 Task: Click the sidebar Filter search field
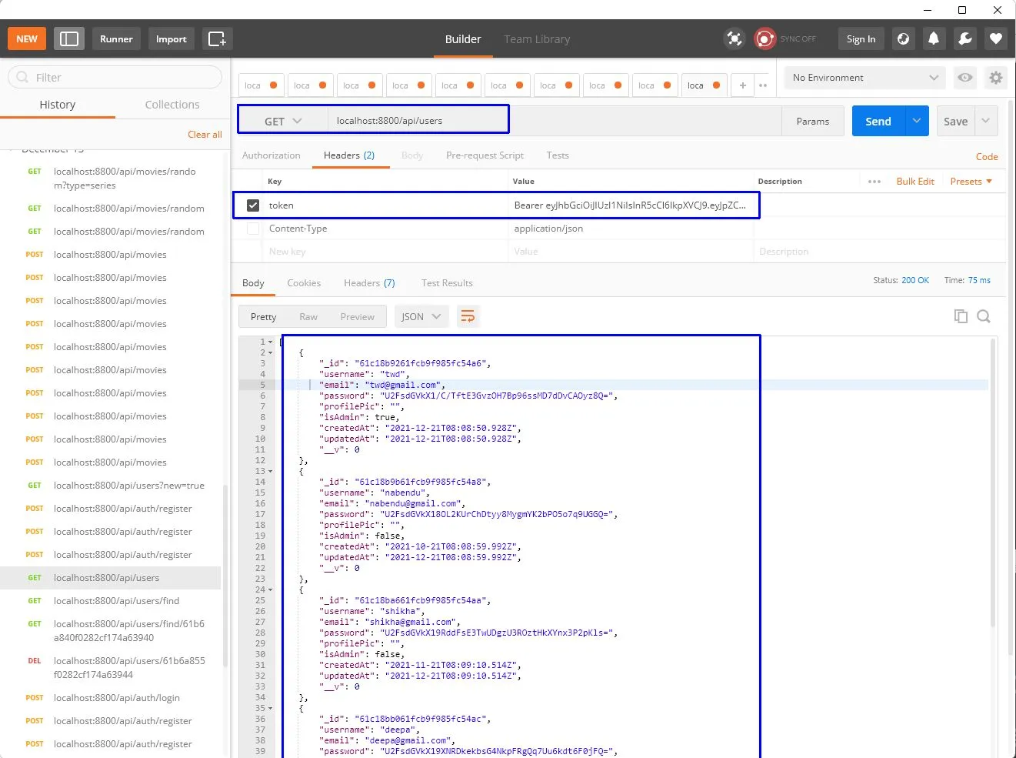[x=115, y=77]
